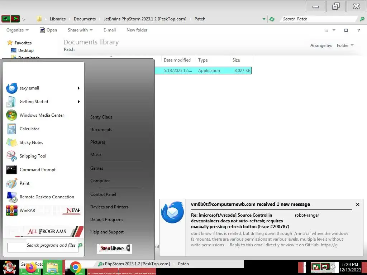Open Control Panel
The height and width of the screenshot is (275, 367).
[103, 194]
